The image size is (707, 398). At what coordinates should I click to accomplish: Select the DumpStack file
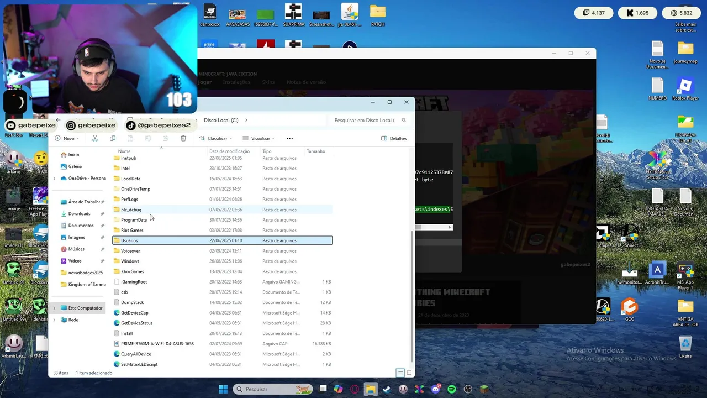click(x=132, y=302)
